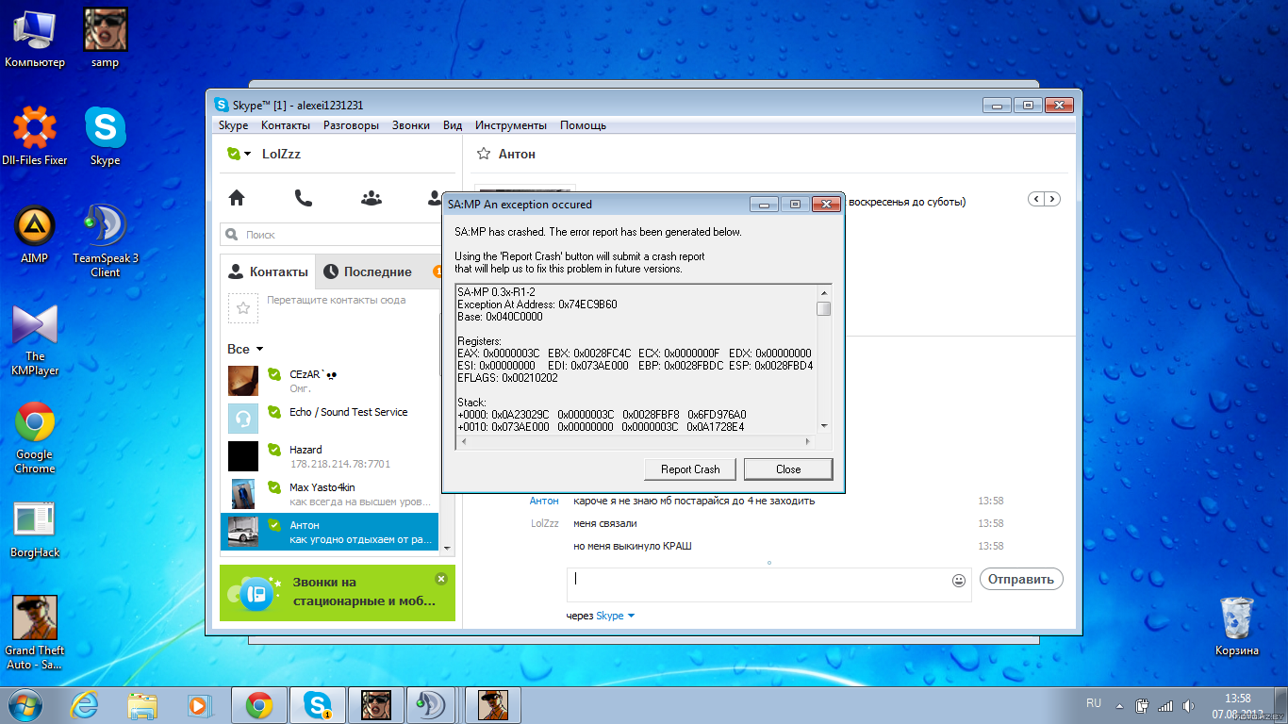The width and height of the screenshot is (1288, 724).
Task: Click the next arrow in conversation header
Action: 1052,199
